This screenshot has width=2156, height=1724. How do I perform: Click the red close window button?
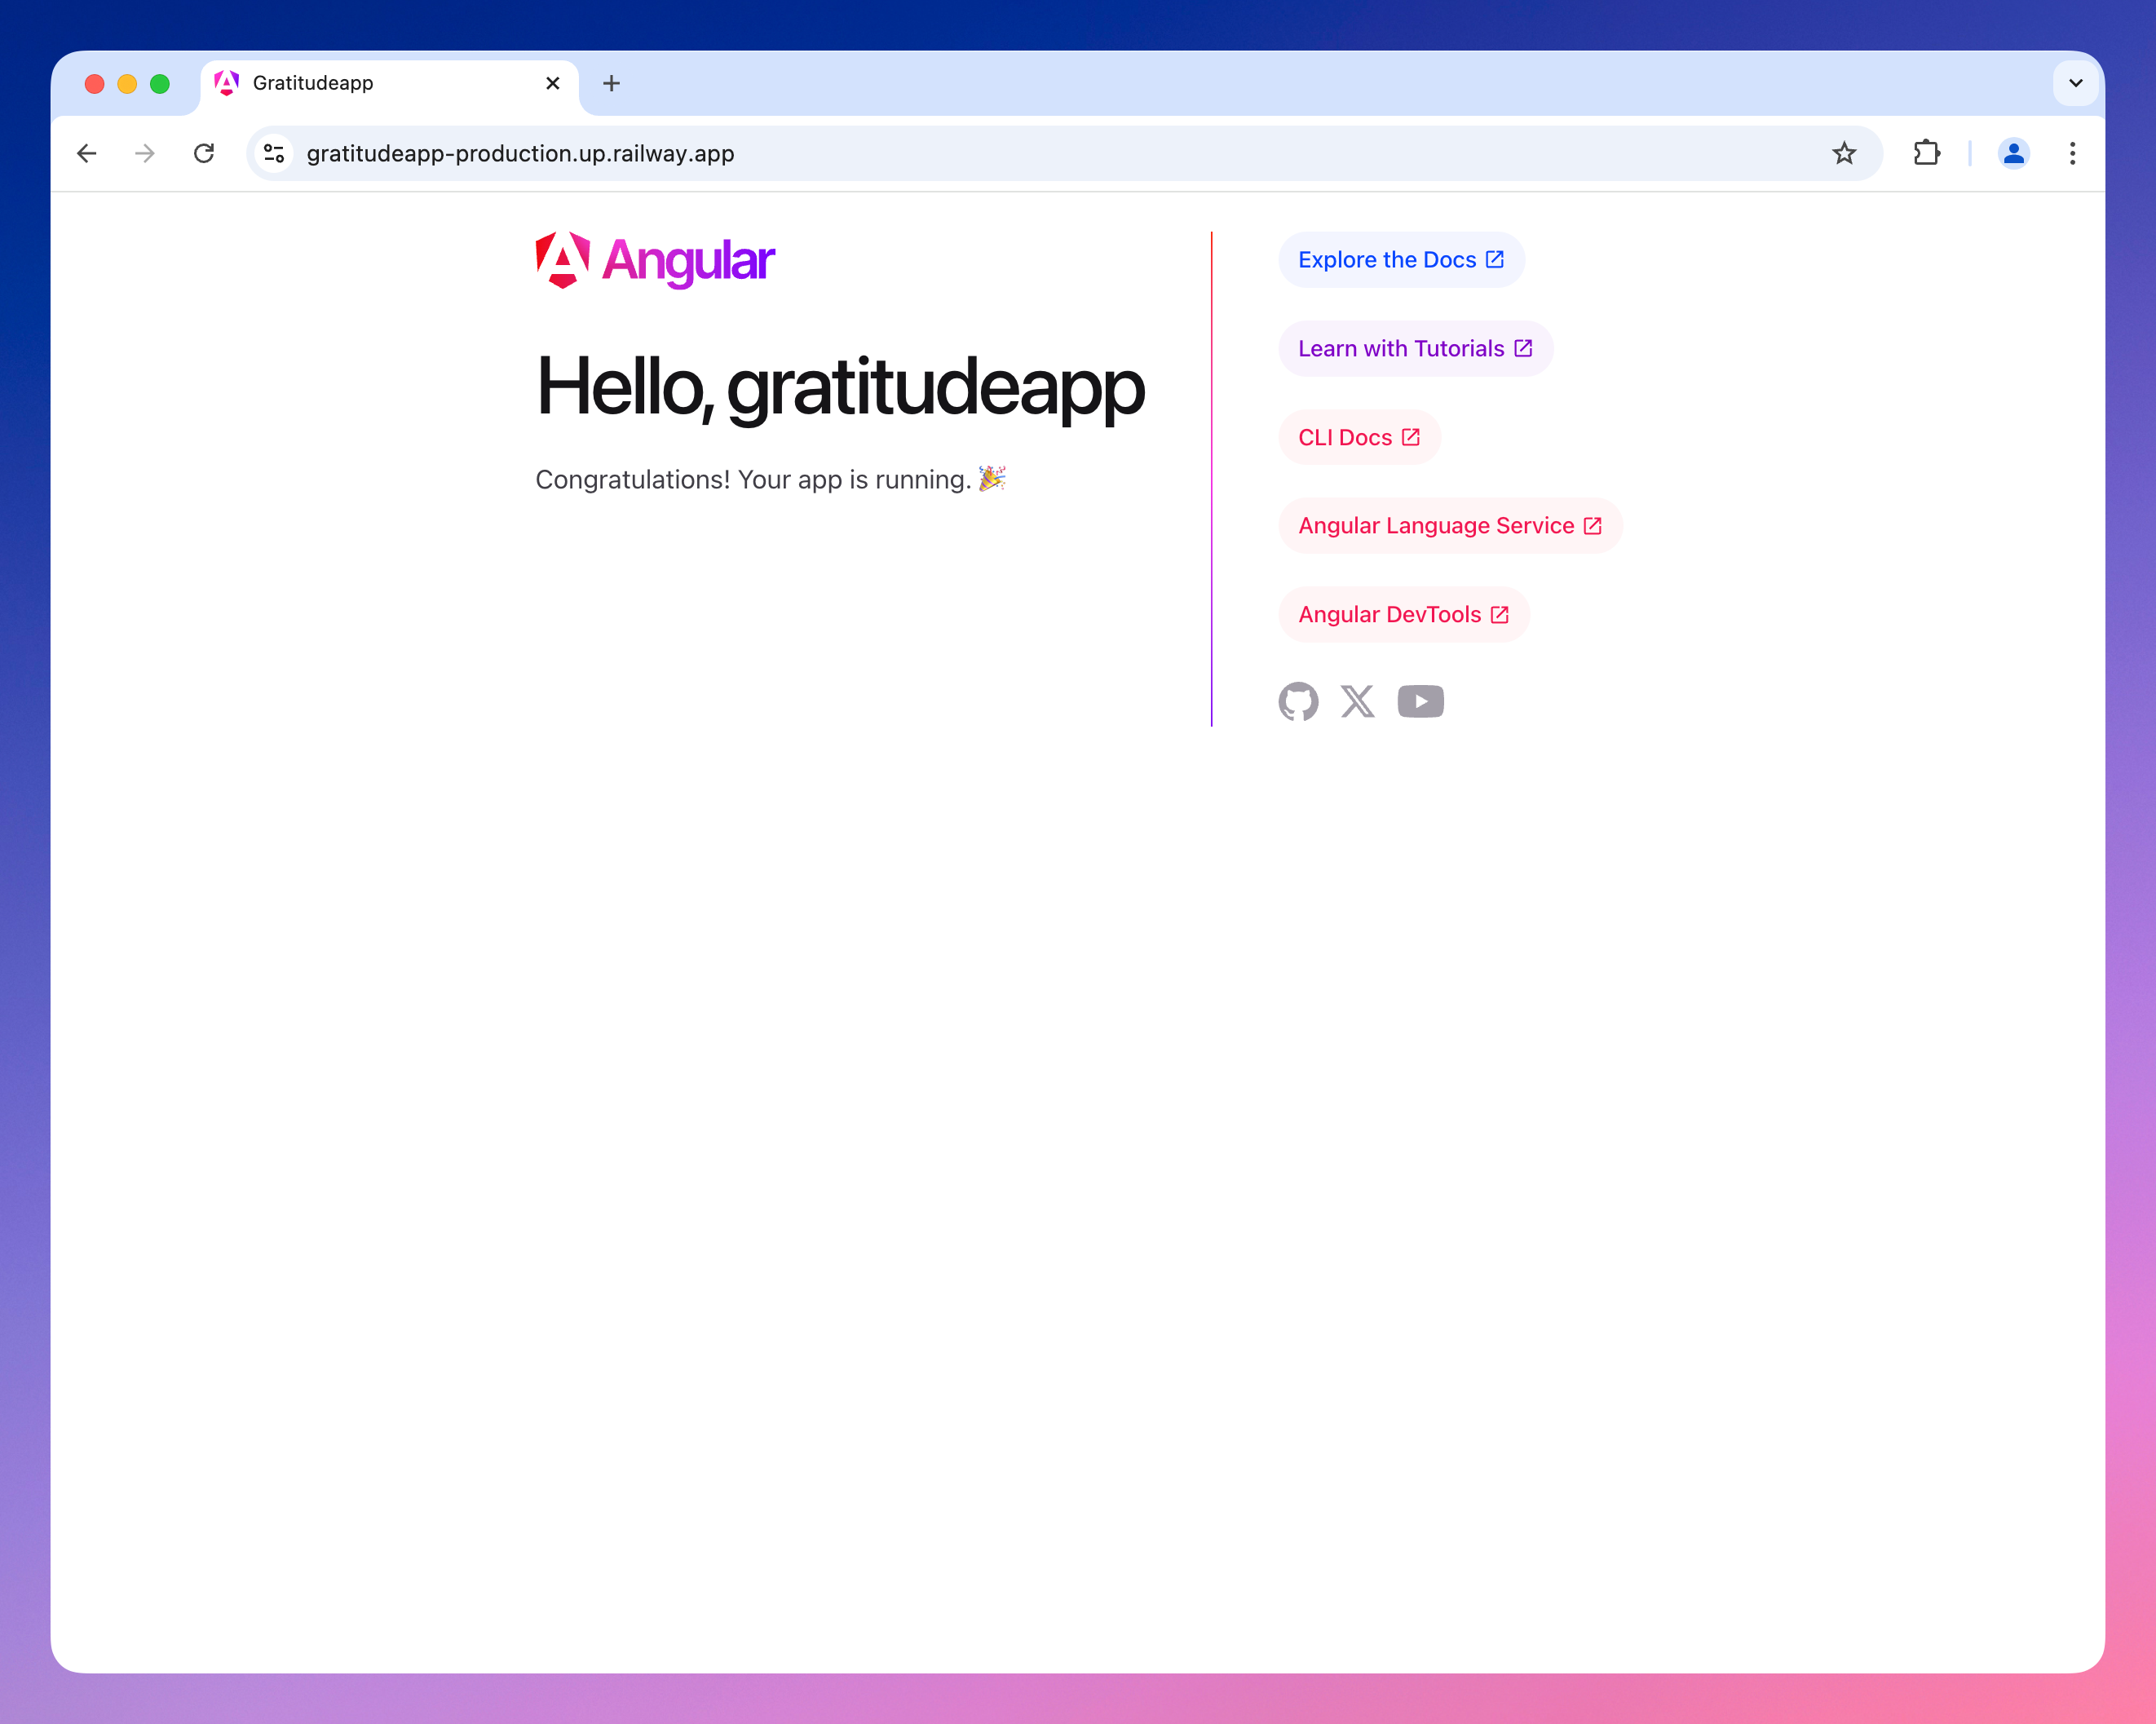point(95,84)
